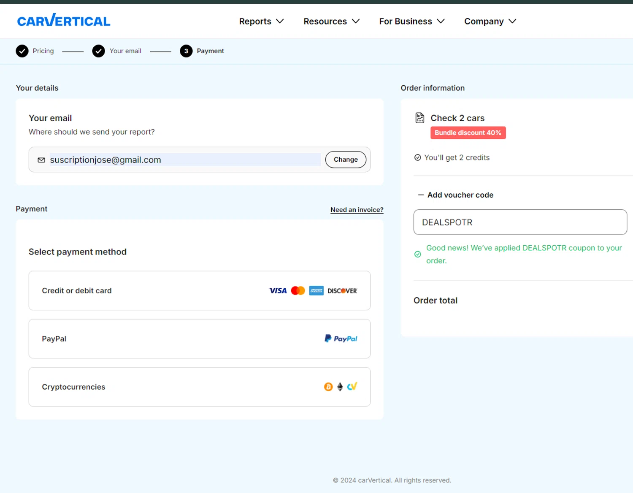The image size is (633, 493).
Task: Click the Mastercard logo
Action: coord(298,290)
